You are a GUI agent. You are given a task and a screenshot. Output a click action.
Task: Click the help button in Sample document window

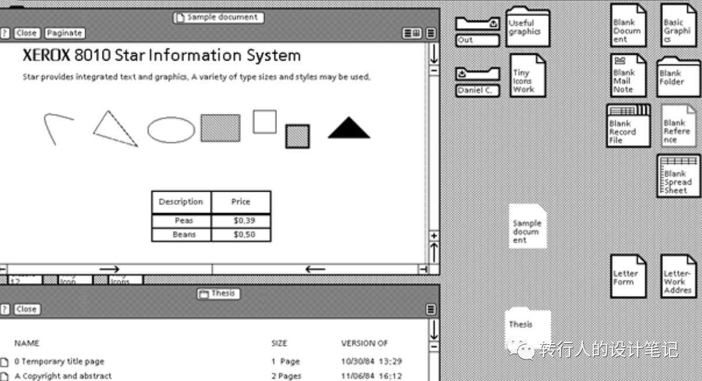point(5,33)
